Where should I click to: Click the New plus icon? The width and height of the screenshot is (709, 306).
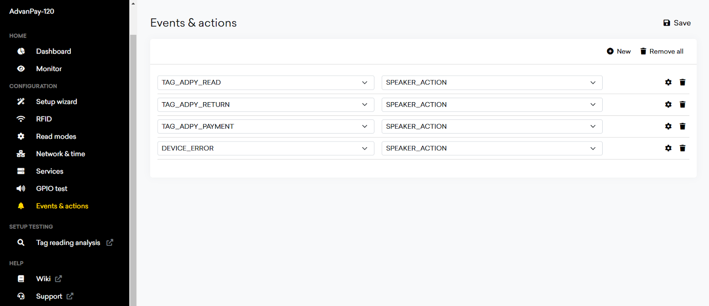(610, 51)
